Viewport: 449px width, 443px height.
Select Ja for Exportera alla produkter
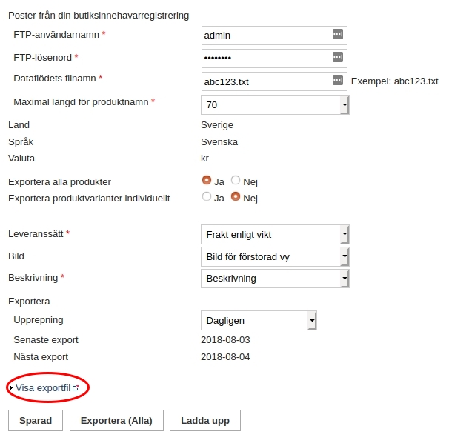coord(207,181)
